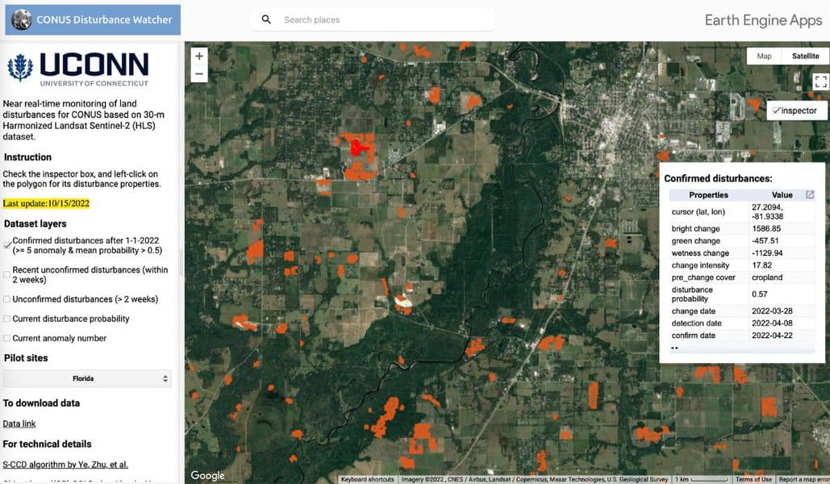Zoom in with the plus button
This screenshot has height=484, width=830.
[199, 56]
